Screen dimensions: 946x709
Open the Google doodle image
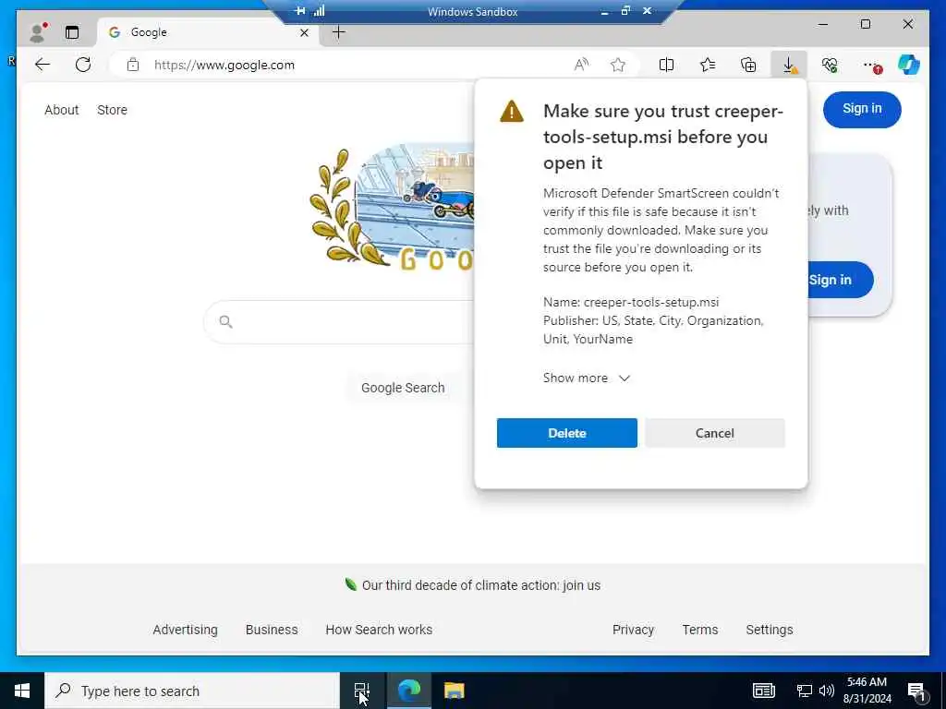pyautogui.click(x=392, y=208)
